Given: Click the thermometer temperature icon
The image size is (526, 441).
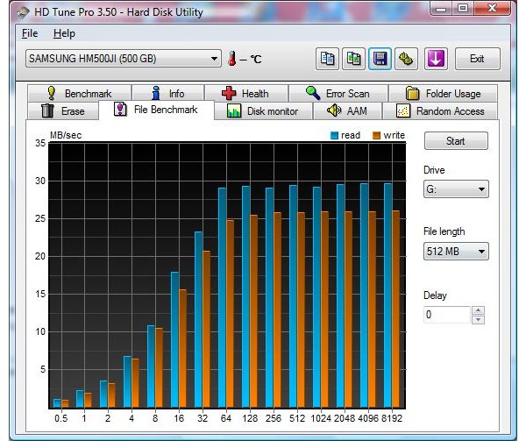Looking at the screenshot, I should point(231,59).
